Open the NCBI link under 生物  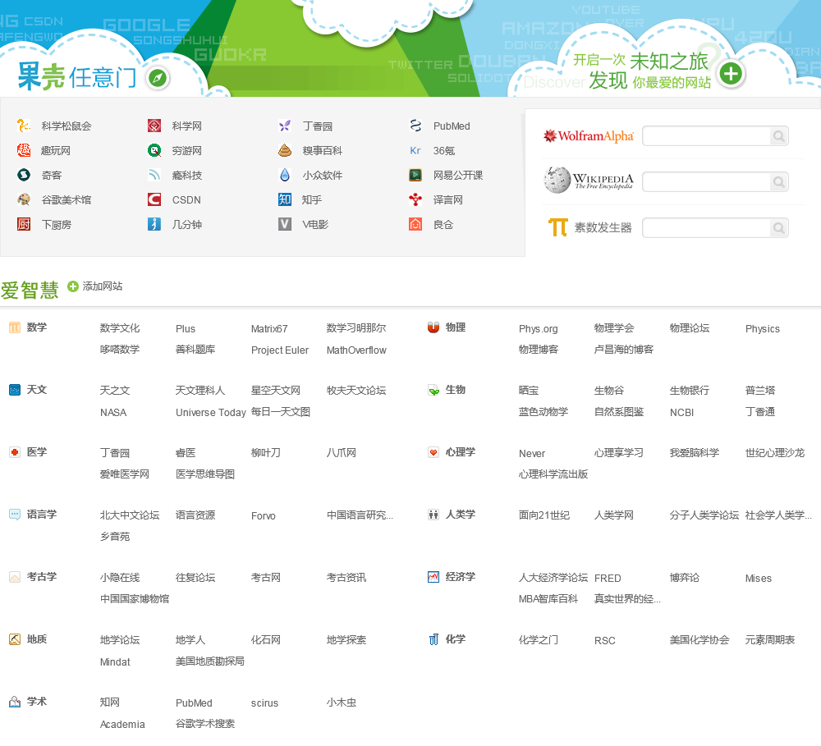pos(681,413)
